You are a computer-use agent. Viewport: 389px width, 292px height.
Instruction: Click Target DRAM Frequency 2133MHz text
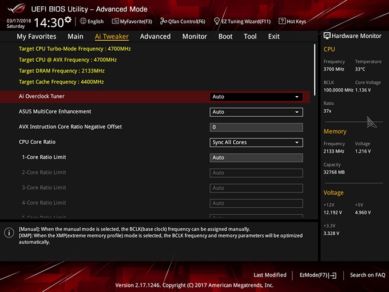[x=62, y=71]
